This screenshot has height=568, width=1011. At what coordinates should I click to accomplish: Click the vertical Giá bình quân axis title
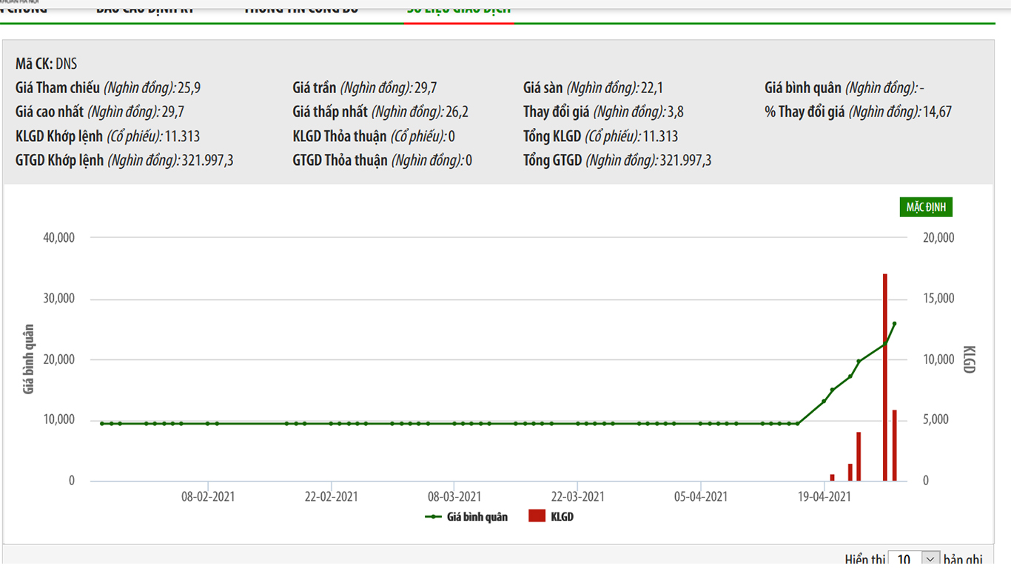29,359
